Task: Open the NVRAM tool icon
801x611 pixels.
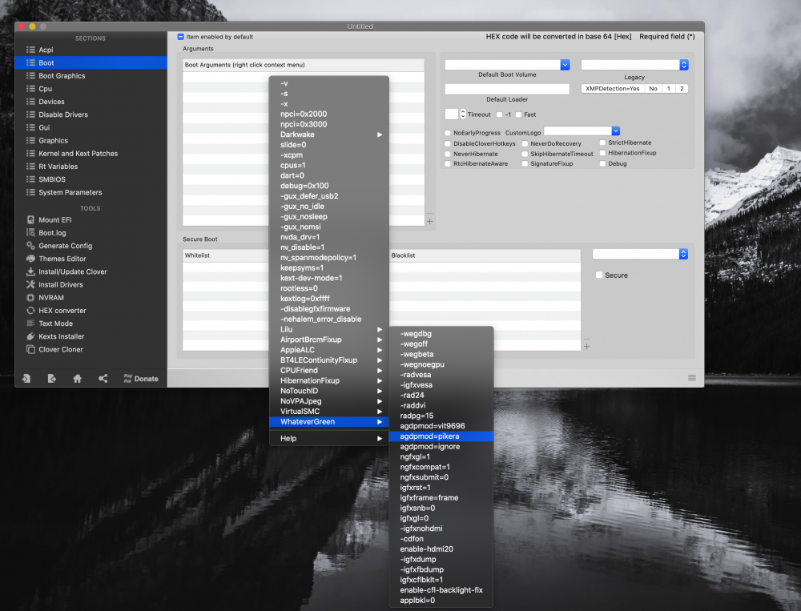Action: (30, 297)
